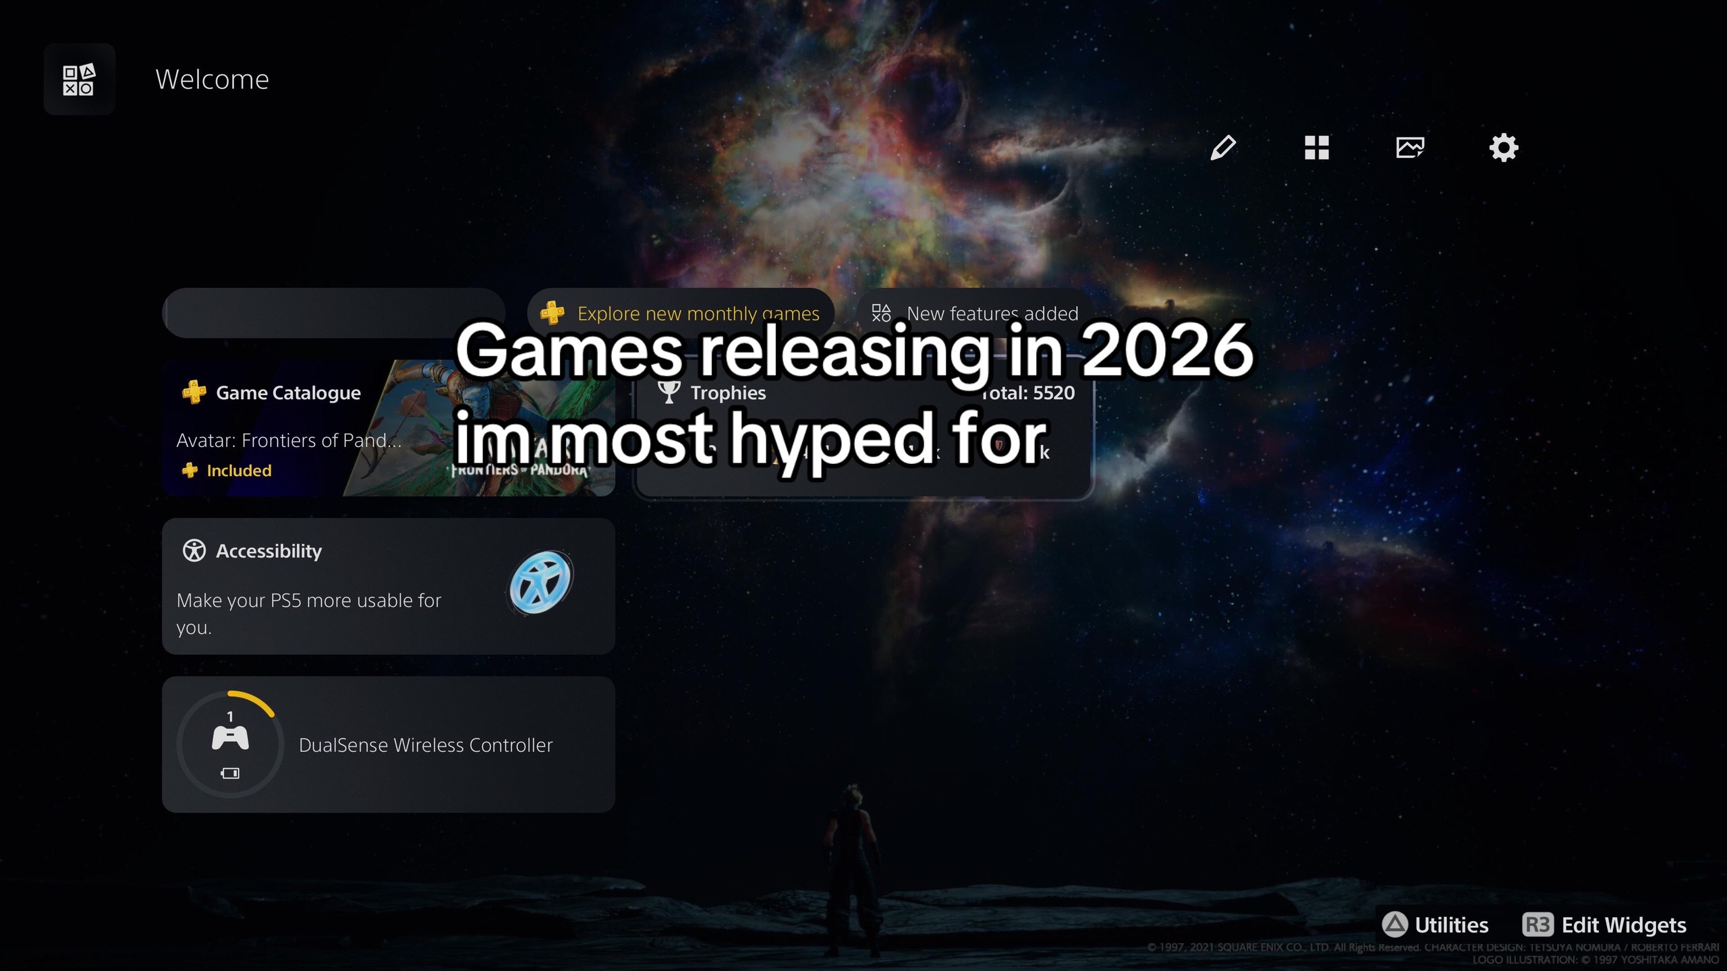This screenshot has height=971, width=1727.
Task: Click the controller 1 charge ring
Action: pyautogui.click(x=230, y=744)
